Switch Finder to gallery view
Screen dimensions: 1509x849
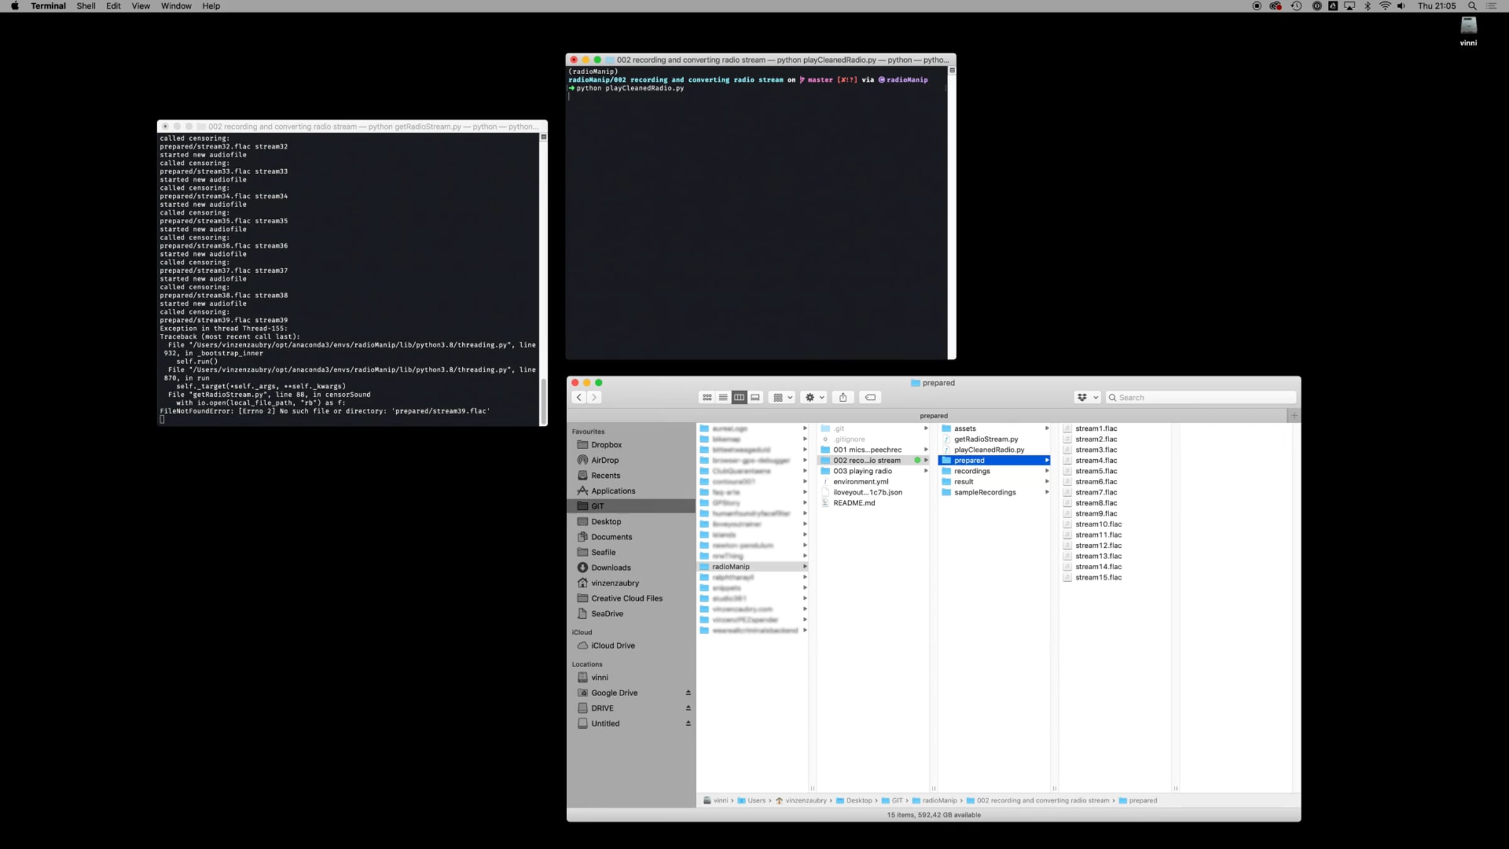click(755, 397)
